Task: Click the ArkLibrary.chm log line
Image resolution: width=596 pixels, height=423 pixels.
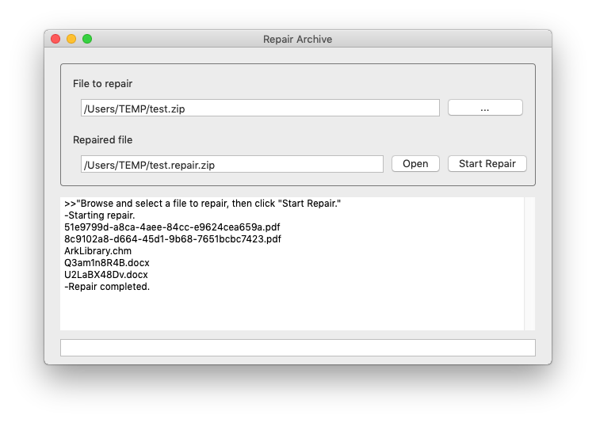Action: coord(97,251)
